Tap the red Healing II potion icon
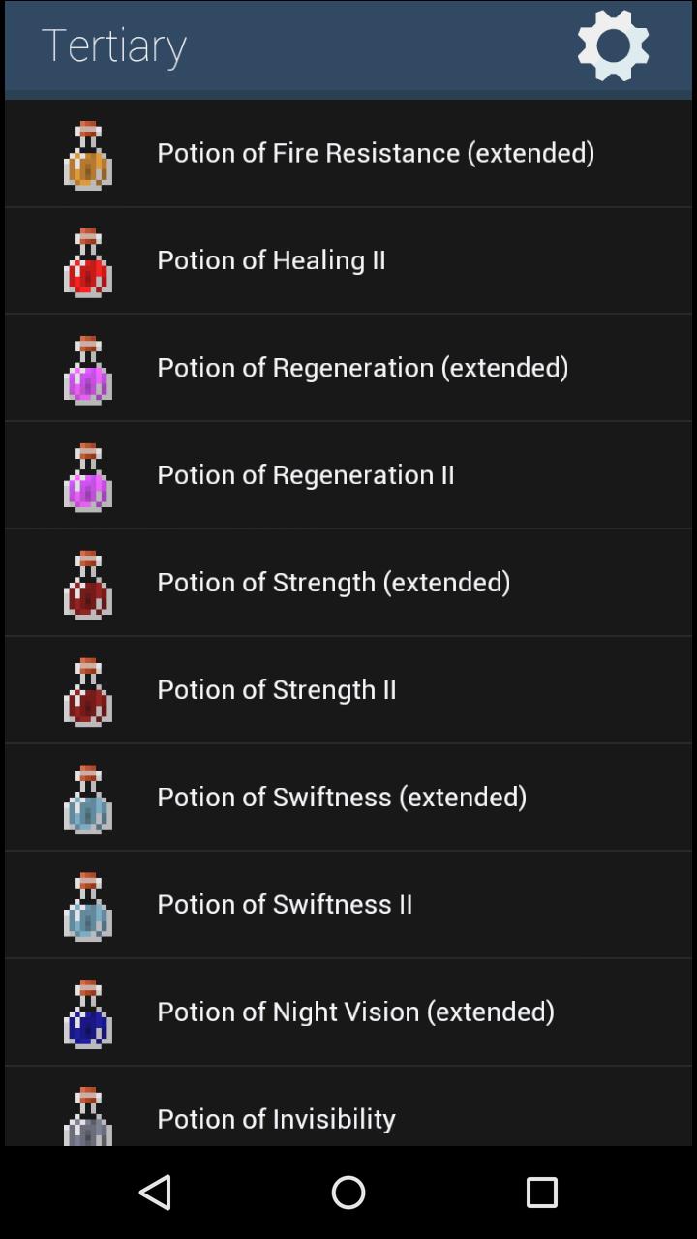 [88, 262]
